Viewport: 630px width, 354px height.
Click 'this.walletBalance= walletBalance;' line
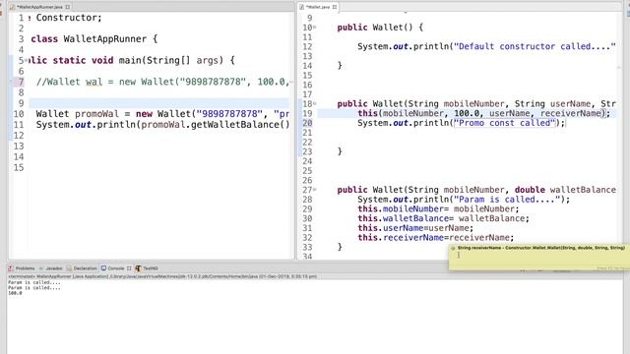click(x=444, y=218)
